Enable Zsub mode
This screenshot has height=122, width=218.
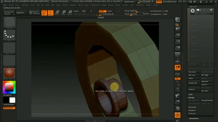(110, 11)
